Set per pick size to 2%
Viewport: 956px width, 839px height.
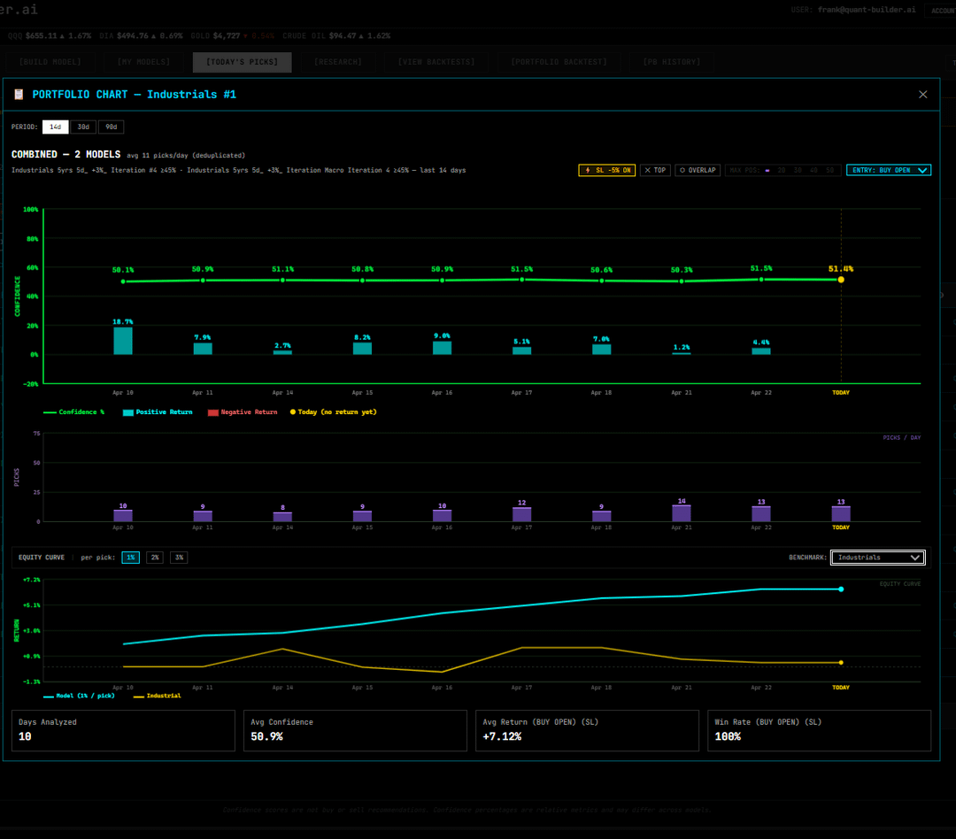tap(154, 558)
